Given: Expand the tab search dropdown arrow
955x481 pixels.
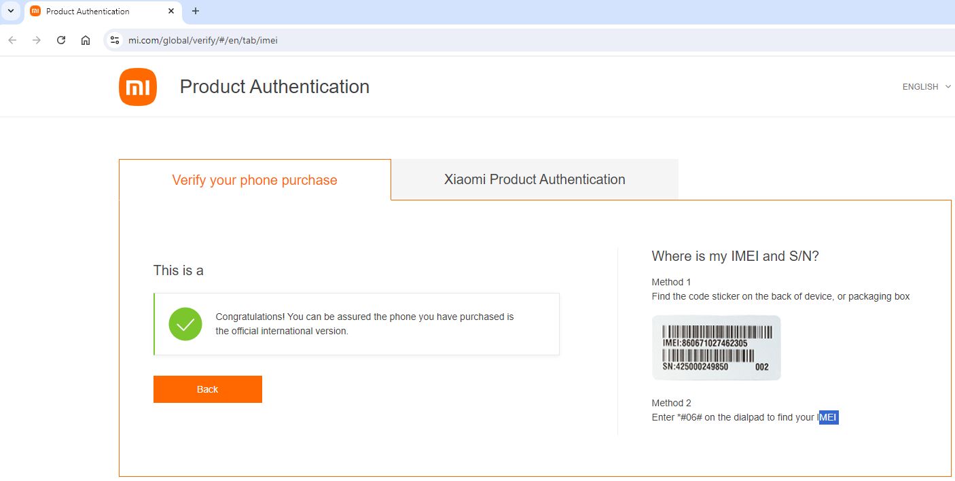Looking at the screenshot, I should (11, 11).
